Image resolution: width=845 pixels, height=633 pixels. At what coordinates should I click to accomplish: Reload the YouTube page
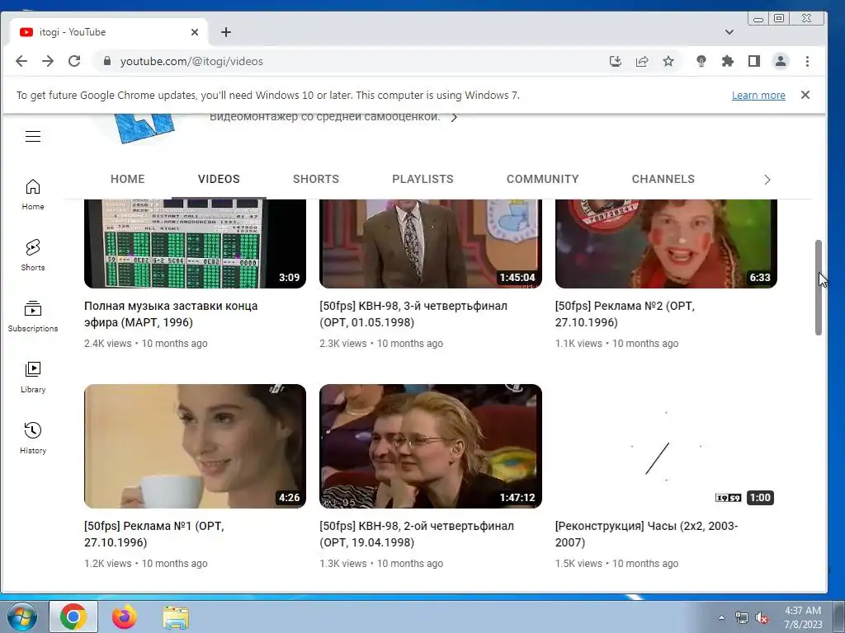tap(74, 61)
